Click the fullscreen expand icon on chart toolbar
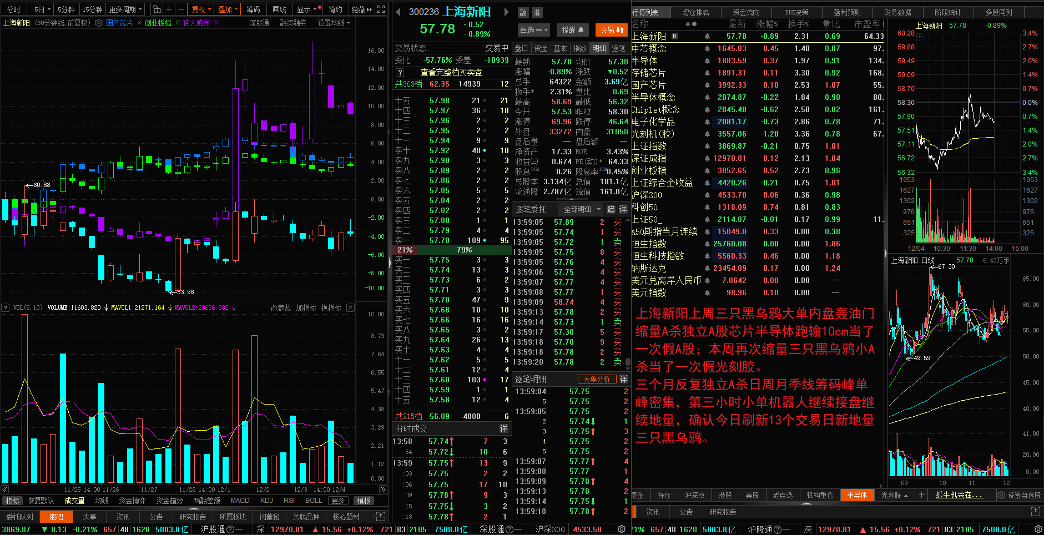 381,9
